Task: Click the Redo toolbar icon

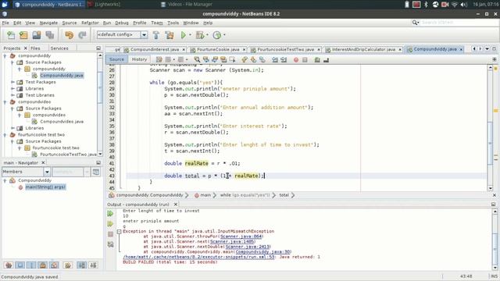Action: 82,35
